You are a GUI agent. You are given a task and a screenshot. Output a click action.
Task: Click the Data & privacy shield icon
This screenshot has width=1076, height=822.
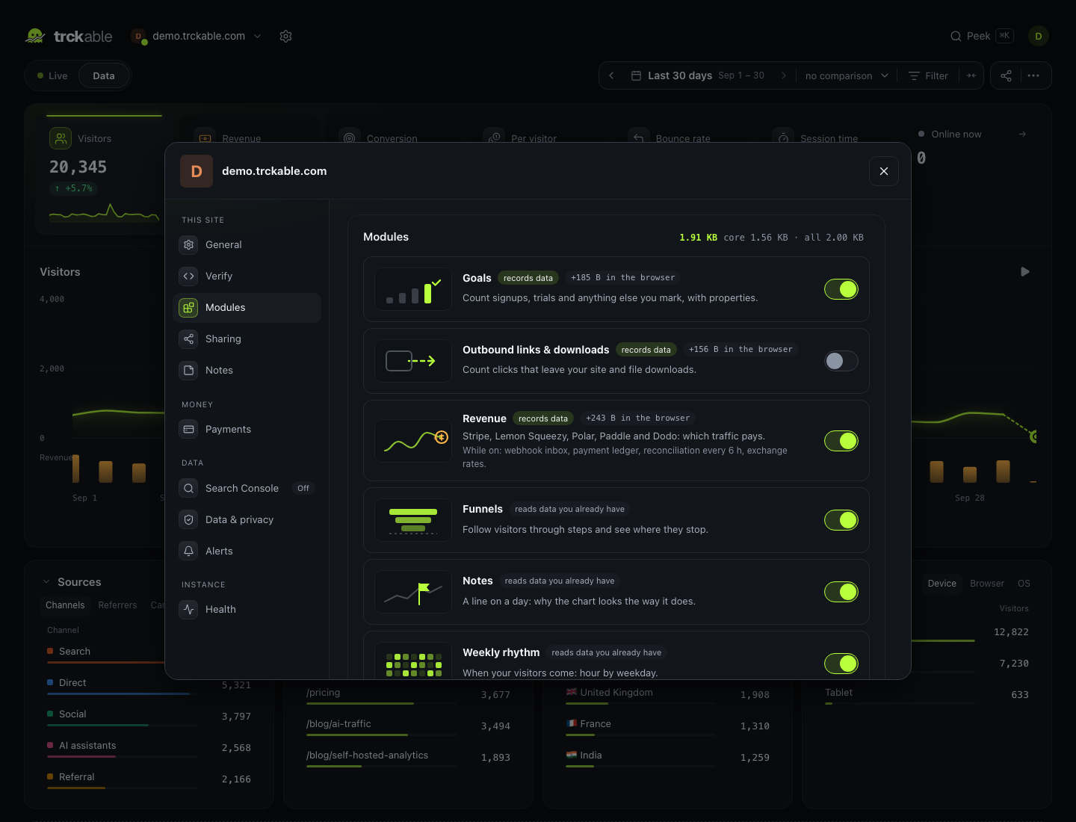(x=188, y=519)
